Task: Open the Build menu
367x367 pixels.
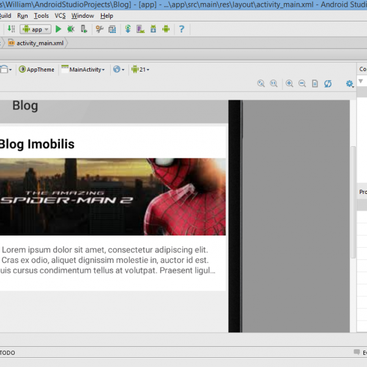Action: [6, 16]
